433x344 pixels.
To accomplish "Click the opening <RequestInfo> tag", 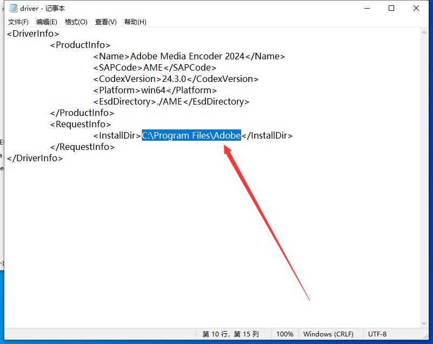I will click(81, 124).
